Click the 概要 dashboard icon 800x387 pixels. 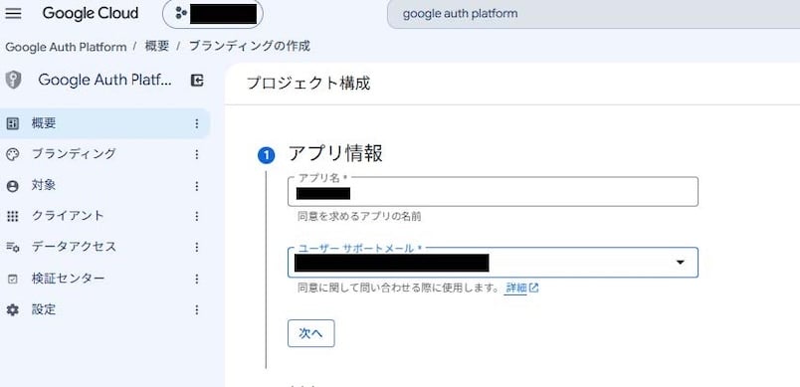(x=13, y=123)
